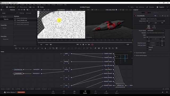Screen dimensions: 170x96
Task: Click the Hold First Frame slider
Action: point(153,43)
